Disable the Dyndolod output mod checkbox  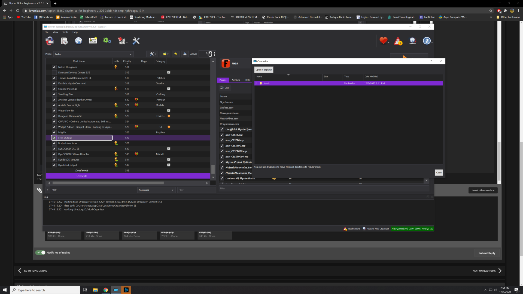click(54, 165)
